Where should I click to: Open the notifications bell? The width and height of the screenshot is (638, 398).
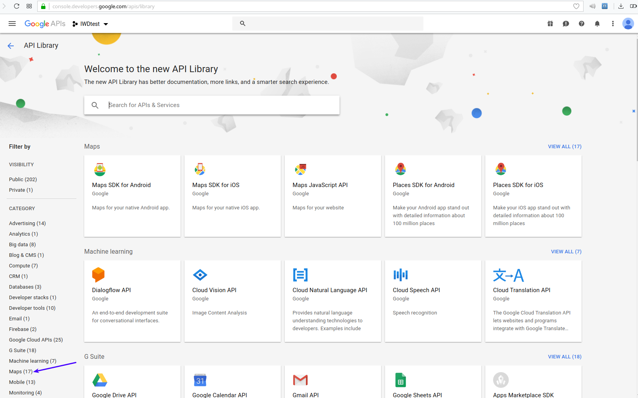point(597,24)
